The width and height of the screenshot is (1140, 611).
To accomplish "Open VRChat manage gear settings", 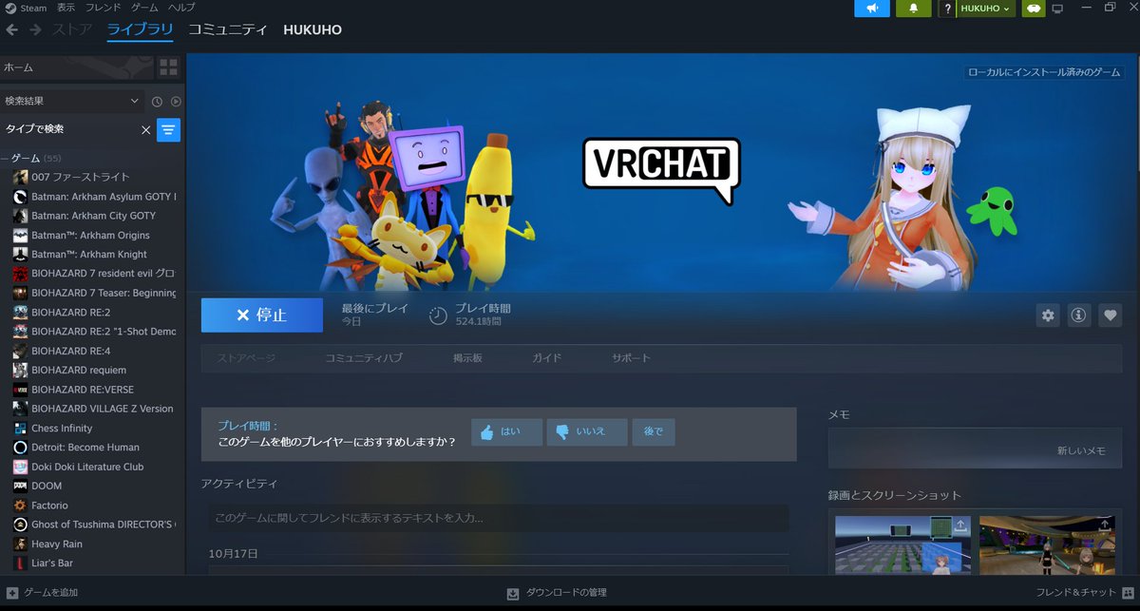I will pos(1048,315).
